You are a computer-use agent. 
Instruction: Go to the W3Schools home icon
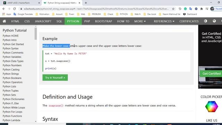coord(5,21)
